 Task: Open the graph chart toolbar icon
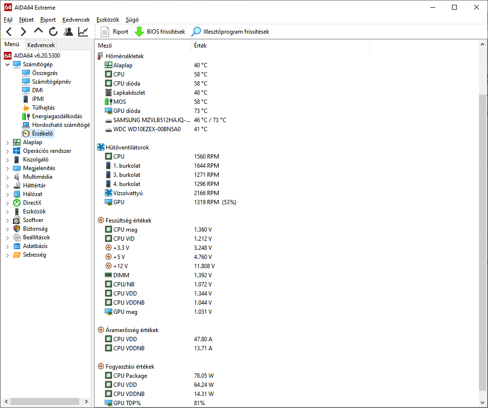pyautogui.click(x=83, y=31)
